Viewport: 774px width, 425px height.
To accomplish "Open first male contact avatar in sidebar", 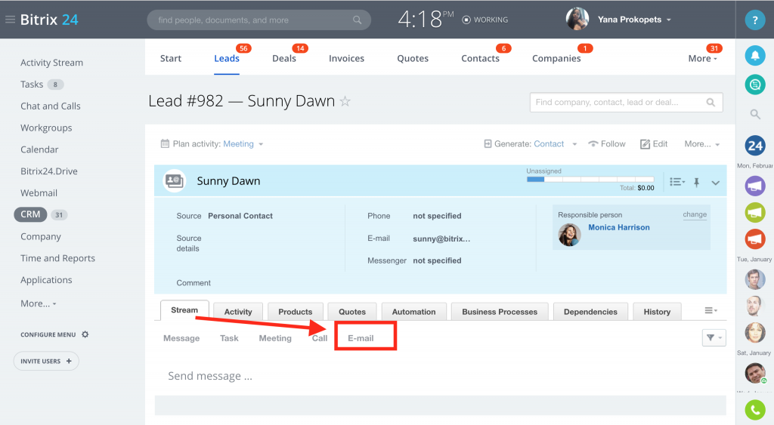I will [755, 279].
